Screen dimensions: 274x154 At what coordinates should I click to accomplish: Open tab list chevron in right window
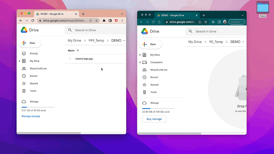pyautogui.click(x=243, y=15)
